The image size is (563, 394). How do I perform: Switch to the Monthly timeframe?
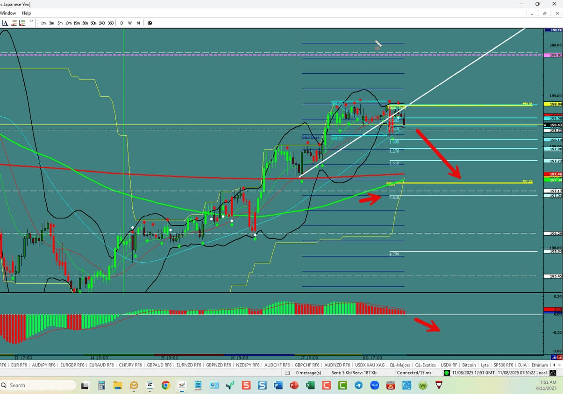[138, 22]
